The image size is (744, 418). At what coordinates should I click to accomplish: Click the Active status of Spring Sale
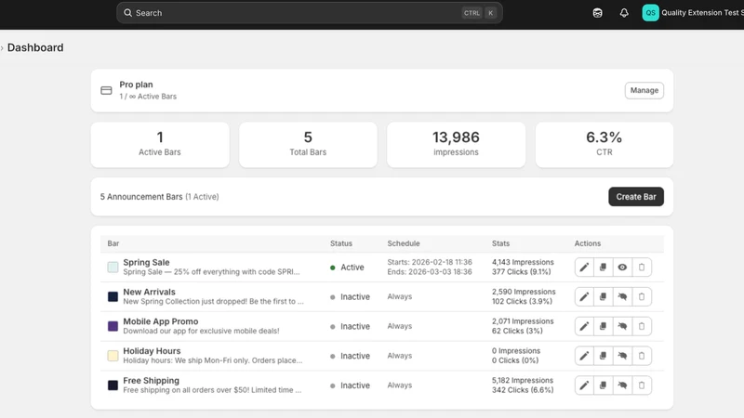tap(347, 268)
